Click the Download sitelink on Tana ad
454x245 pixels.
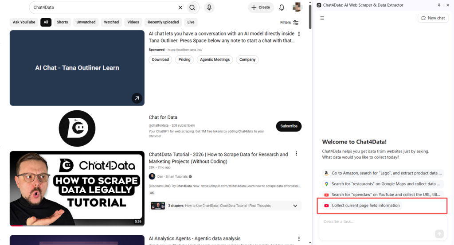point(160,59)
